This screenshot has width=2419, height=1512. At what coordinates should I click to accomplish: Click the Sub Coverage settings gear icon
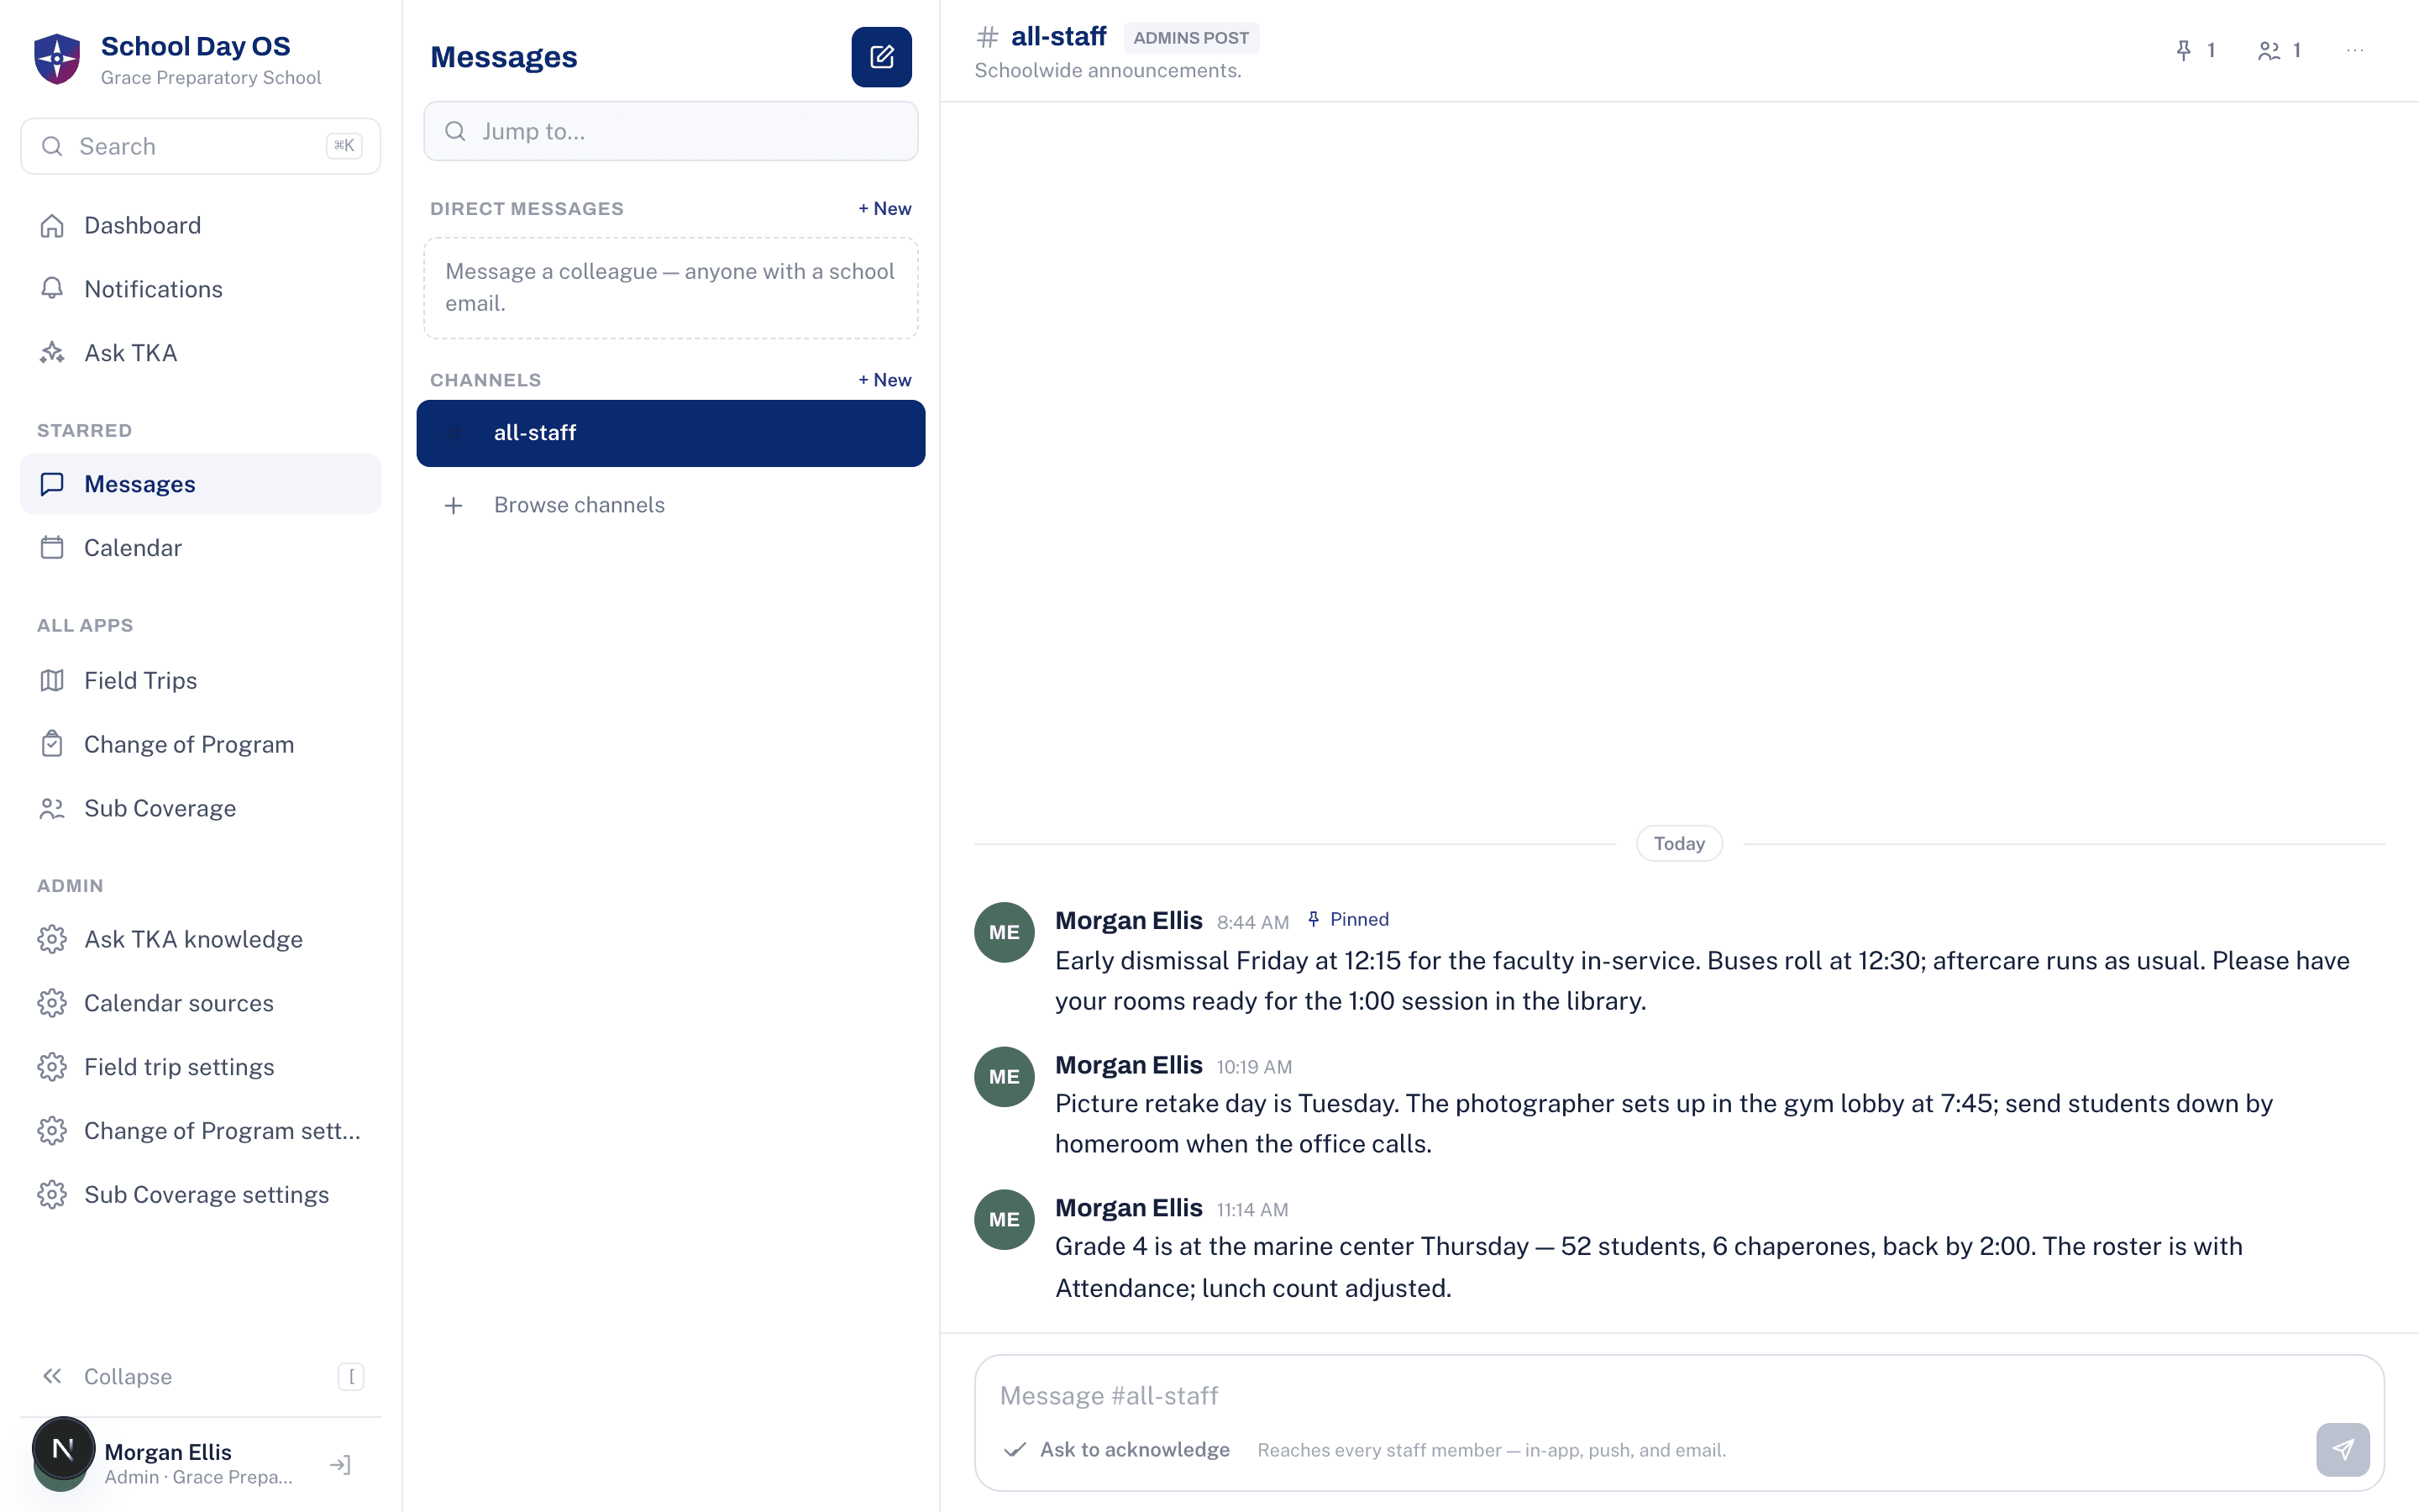pos(52,1195)
